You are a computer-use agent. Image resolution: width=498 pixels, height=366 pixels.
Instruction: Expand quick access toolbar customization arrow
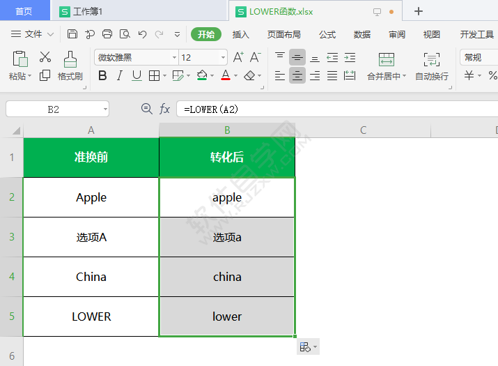[177, 34]
